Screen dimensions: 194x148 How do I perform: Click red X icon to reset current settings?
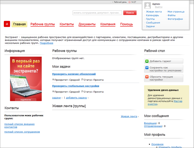[x=147, y=77]
